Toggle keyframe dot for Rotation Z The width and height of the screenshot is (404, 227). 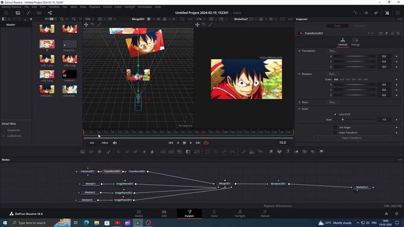pyautogui.click(x=396, y=95)
